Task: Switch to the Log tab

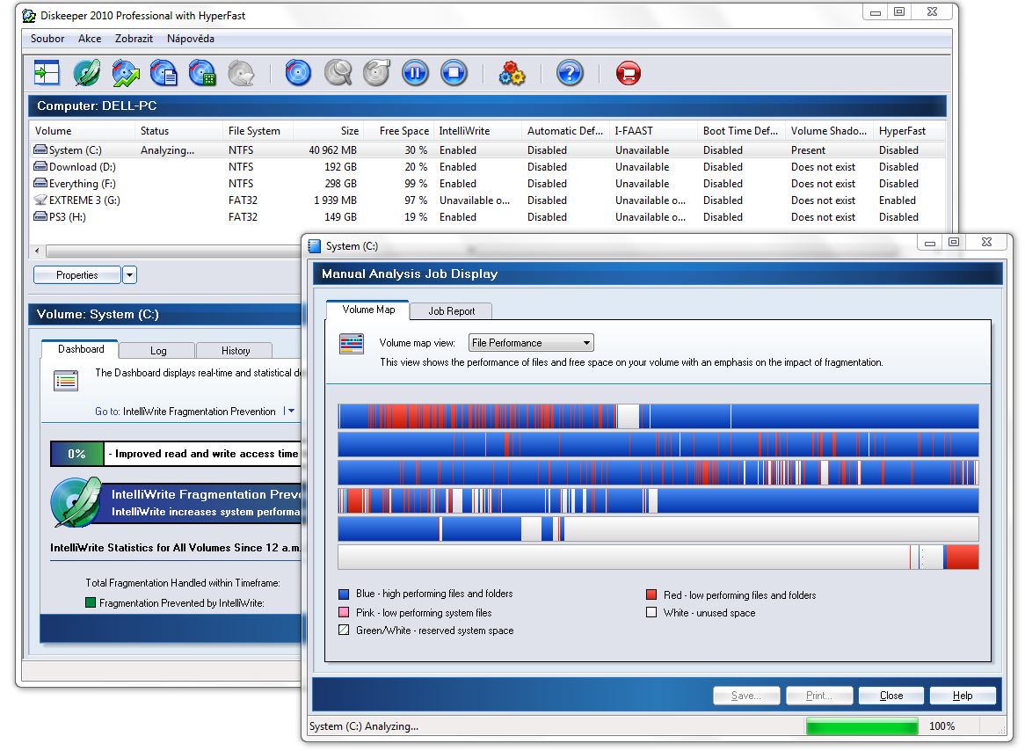Action: click(157, 351)
